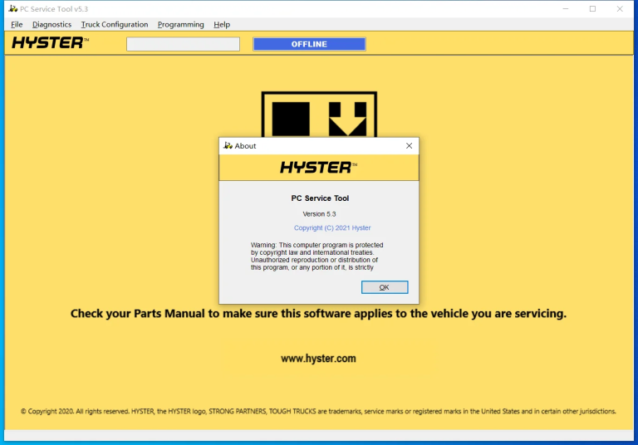Screen dimensions: 638x445
Task: Maximize the PC Service Tool window
Action: tap(592, 8)
